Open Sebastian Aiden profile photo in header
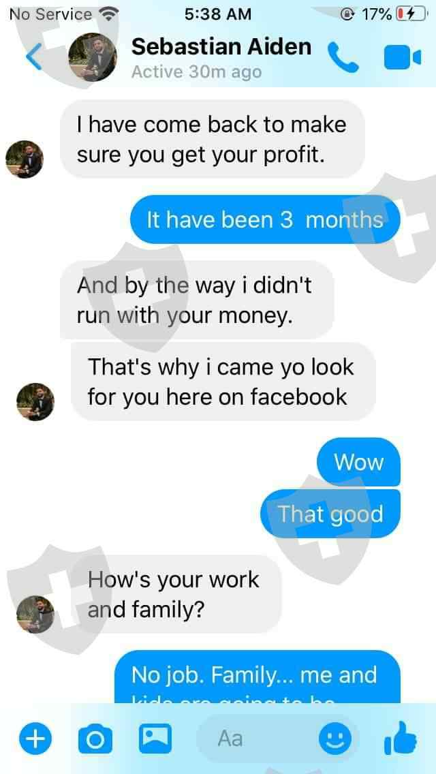 (x=93, y=57)
